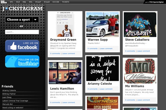This screenshot has width=166, height=110.
Task: Click the Choose a sport label
Action: click(x=18, y=20)
